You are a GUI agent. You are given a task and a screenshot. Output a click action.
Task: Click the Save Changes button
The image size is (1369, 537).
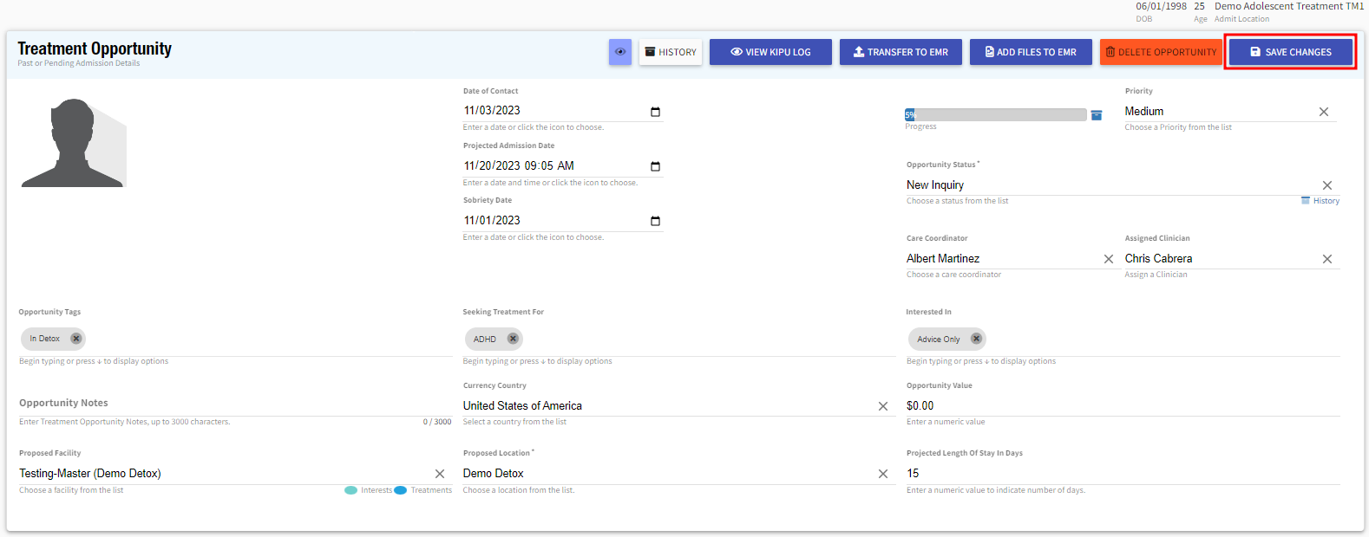pos(1290,52)
